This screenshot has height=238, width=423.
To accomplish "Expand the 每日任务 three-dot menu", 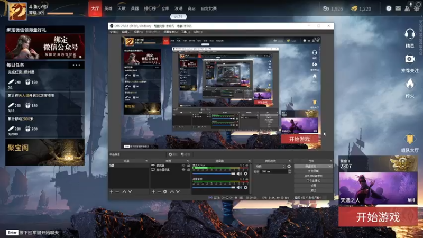I will pos(76,65).
